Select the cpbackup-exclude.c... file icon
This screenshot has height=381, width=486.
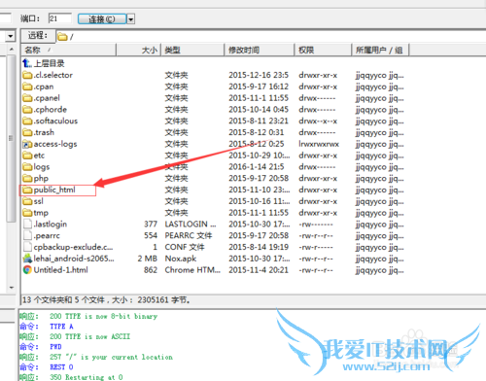28,247
